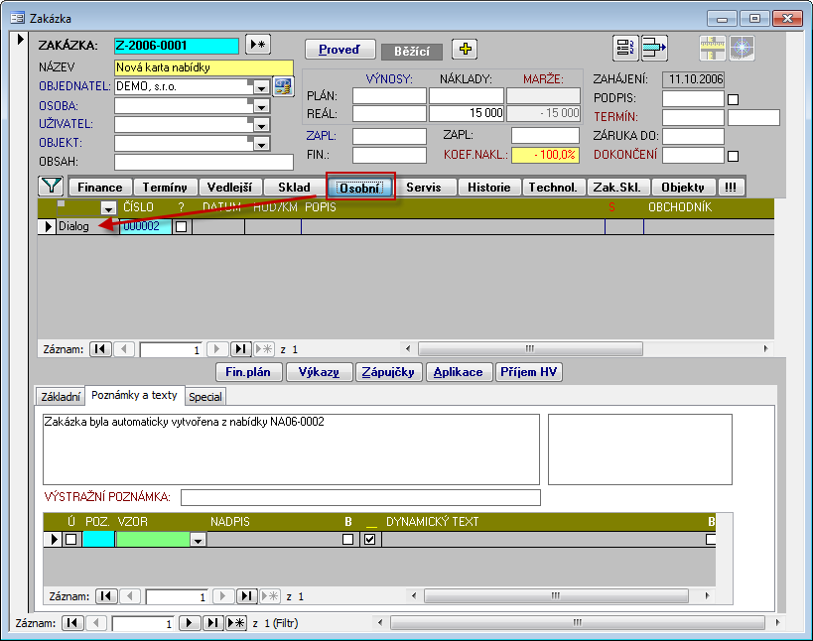Click main form bottom horizontal scrollbar thumb
813x641 pixels.
click(578, 623)
